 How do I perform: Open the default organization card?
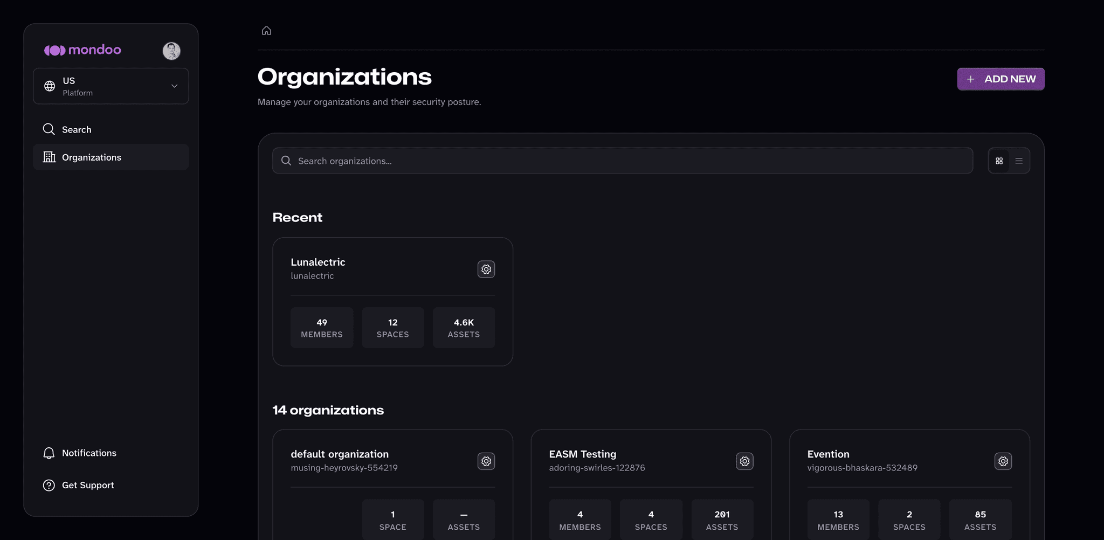tap(393, 484)
